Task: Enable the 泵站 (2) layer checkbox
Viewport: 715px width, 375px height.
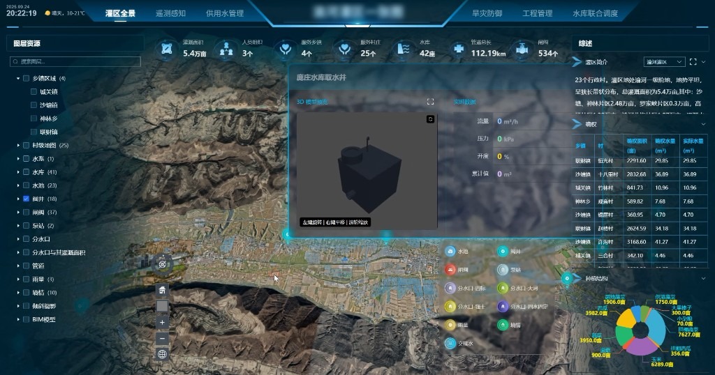Action: pyautogui.click(x=26, y=226)
